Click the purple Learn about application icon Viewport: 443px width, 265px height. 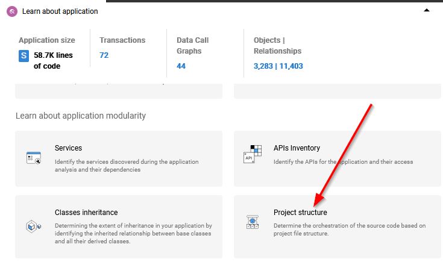click(x=12, y=11)
